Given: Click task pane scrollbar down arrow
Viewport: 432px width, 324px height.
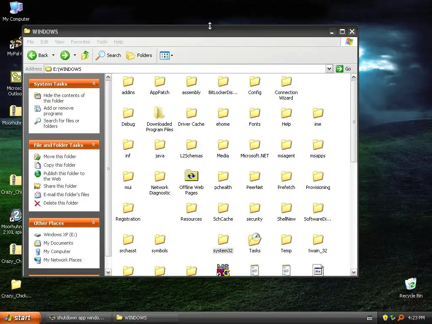Looking at the screenshot, I should [108, 273].
